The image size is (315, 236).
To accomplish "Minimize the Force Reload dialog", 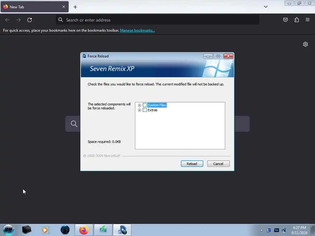I will pyautogui.click(x=208, y=56).
